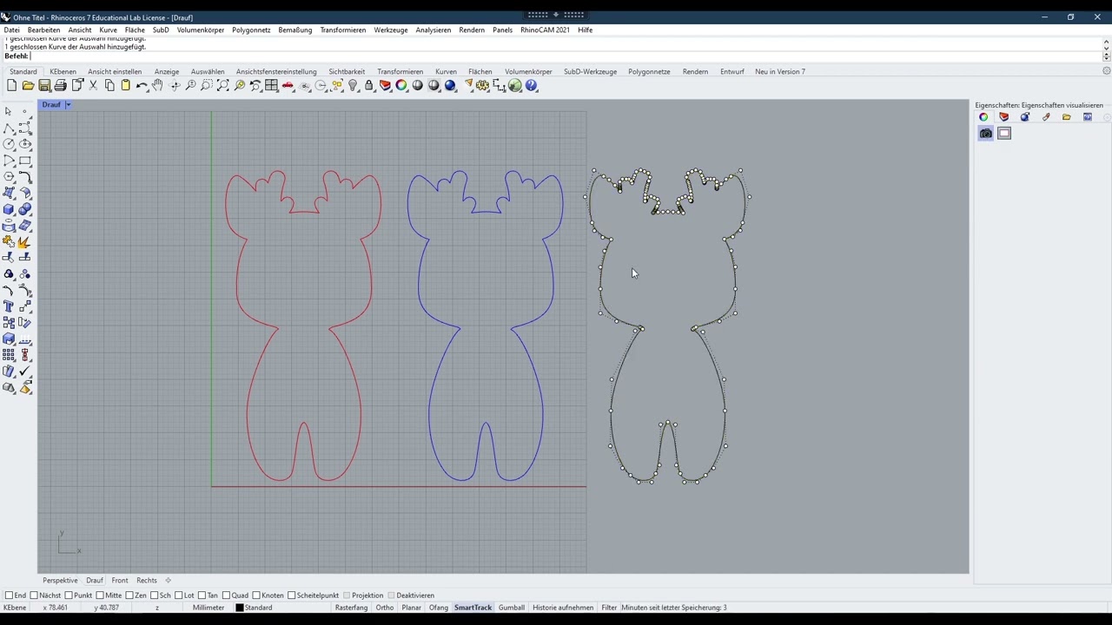The width and height of the screenshot is (1112, 625).
Task: Click Historie aufnehmen in the status bar
Action: coord(563,608)
